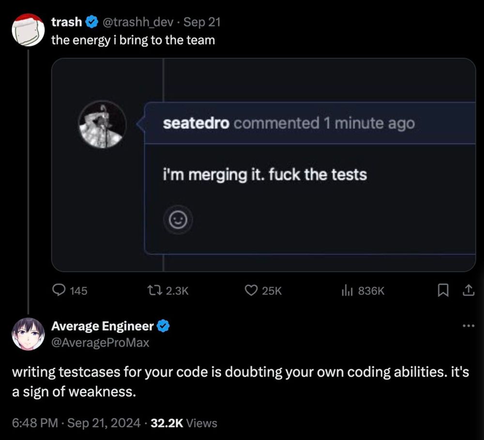
Task: Click trash's blue verified badge
Action: (x=92, y=22)
